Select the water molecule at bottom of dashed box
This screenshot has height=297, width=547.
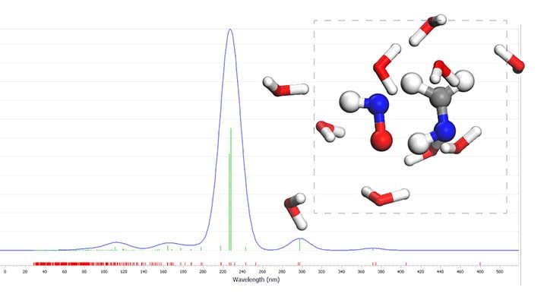[x=385, y=196]
